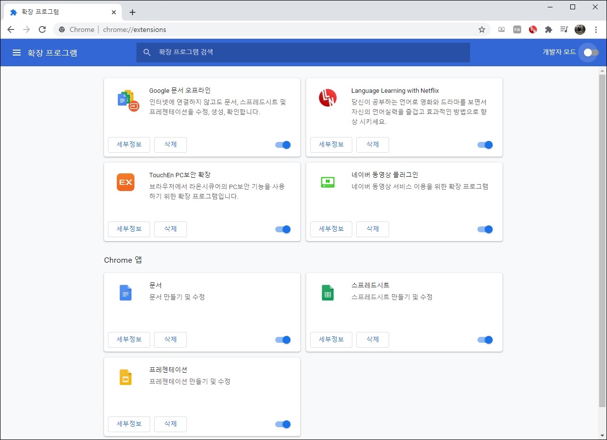The height and width of the screenshot is (440, 607).
Task: Bookmark this page with the star
Action: click(482, 29)
